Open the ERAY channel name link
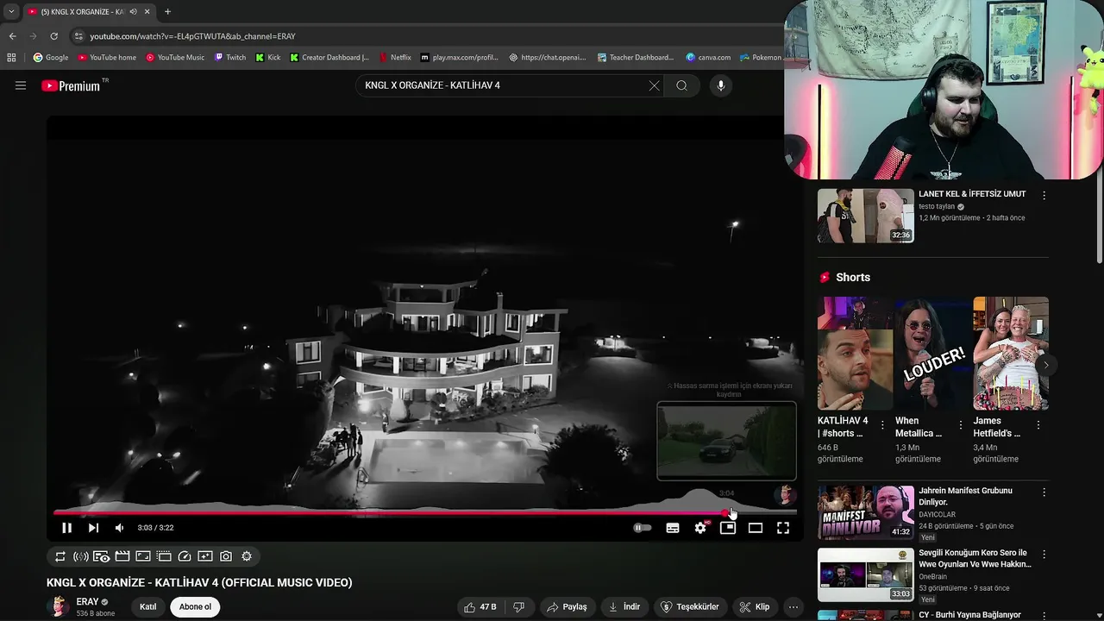 click(x=87, y=602)
